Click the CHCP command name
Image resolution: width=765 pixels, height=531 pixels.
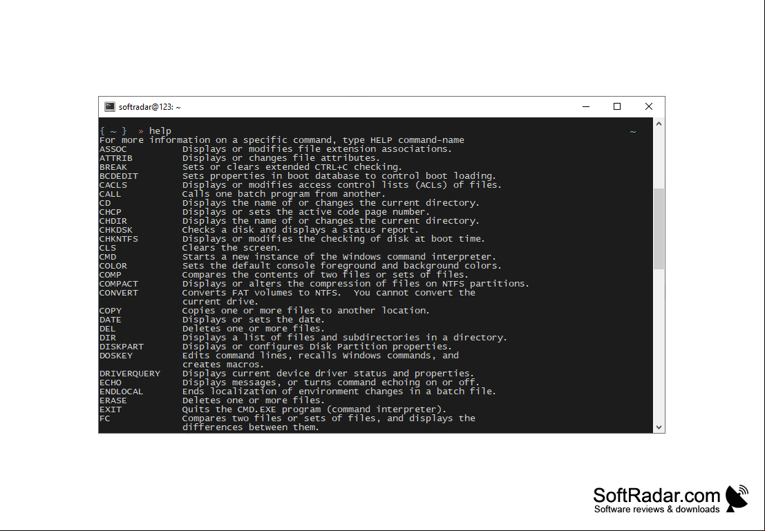tap(111, 212)
